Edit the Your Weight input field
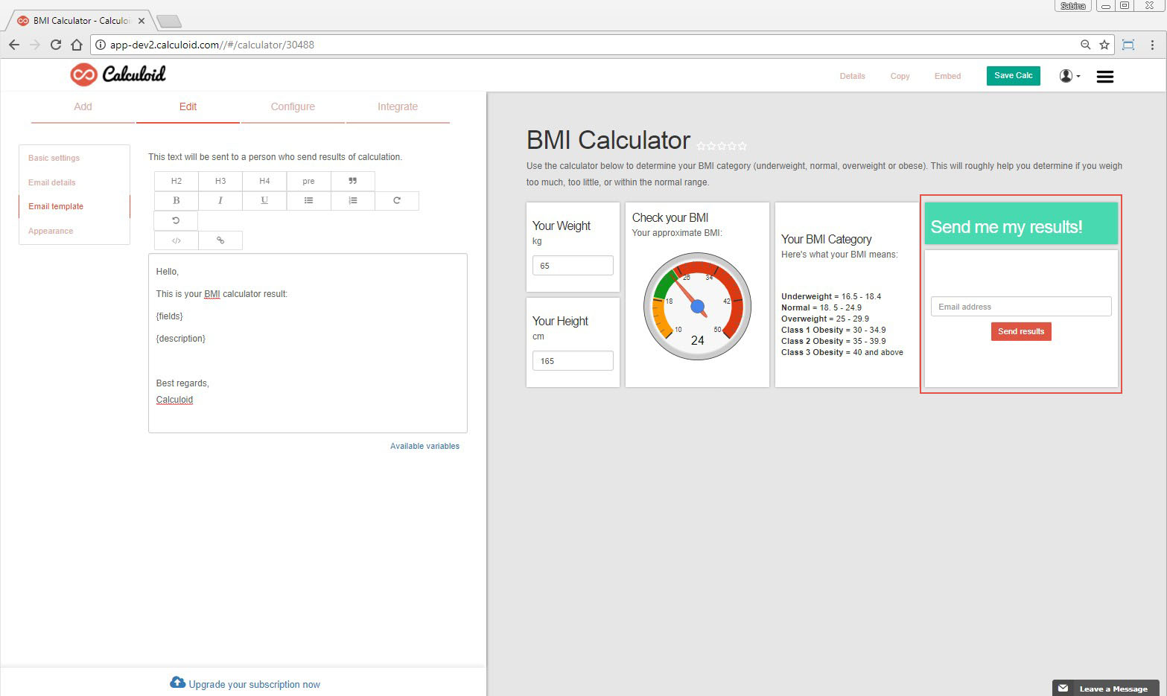The height and width of the screenshot is (696, 1167). pos(573,266)
